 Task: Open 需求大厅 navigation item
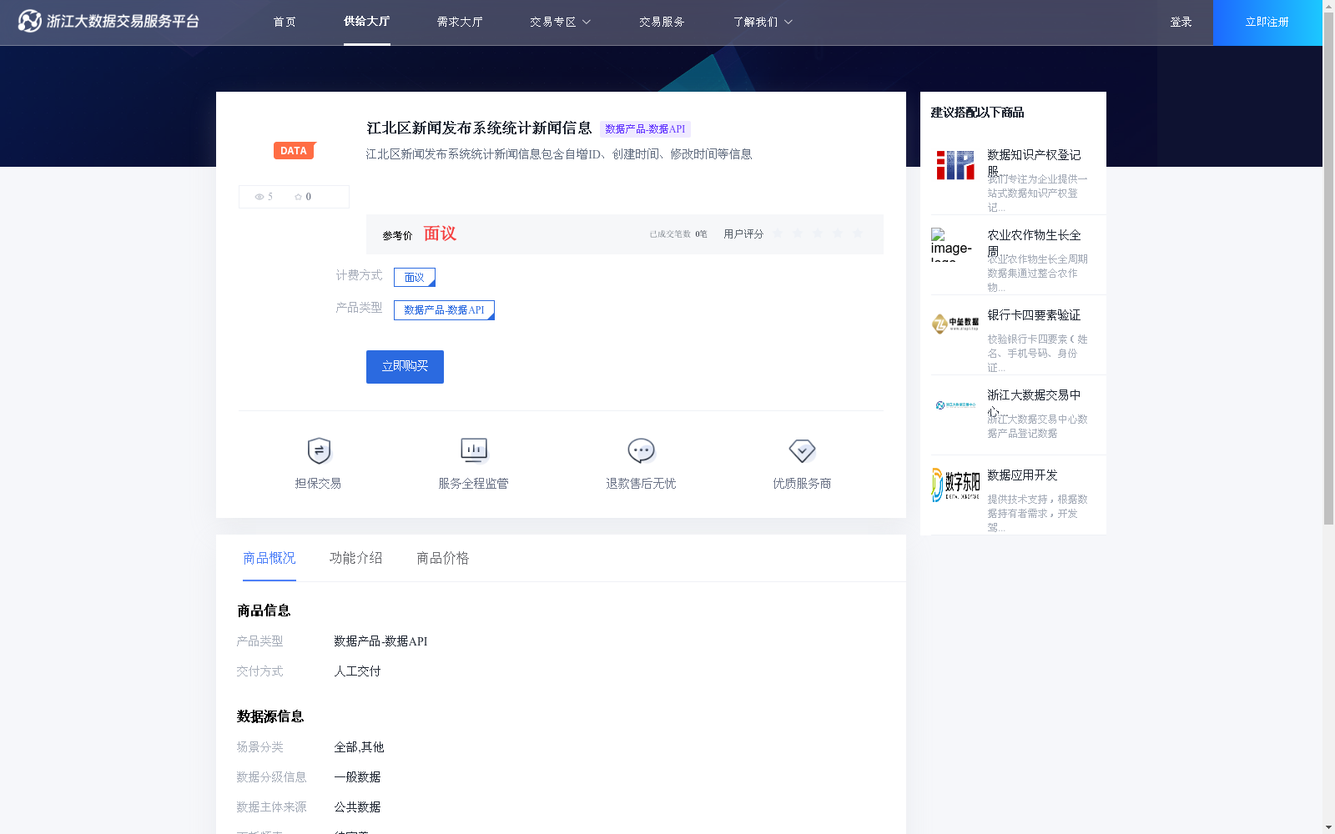click(460, 23)
